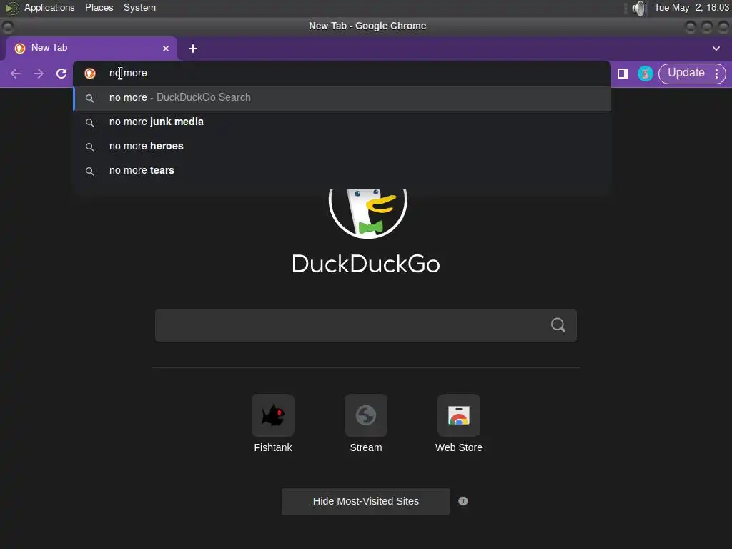Click the Web Store label text
The width and height of the screenshot is (732, 549).
[459, 447]
